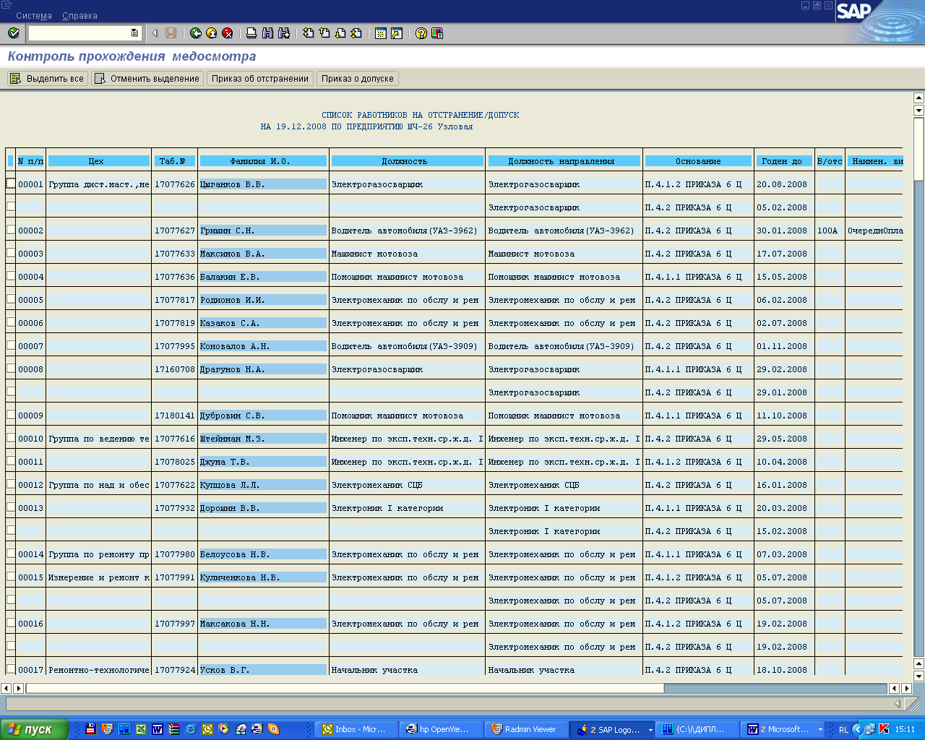Open Help with the question mark icon
Screen dimensions: 925x740
(421, 33)
